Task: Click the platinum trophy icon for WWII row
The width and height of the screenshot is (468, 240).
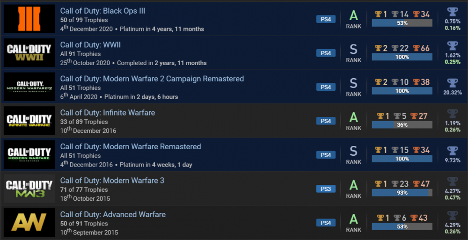Action: coord(453,46)
